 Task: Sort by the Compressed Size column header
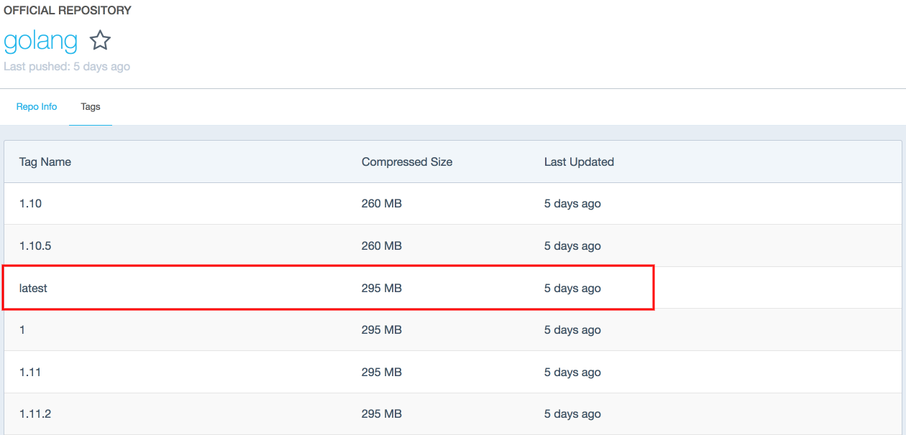[x=407, y=162]
